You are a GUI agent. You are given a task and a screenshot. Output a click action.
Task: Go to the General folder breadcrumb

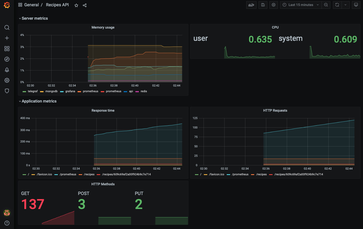click(31, 5)
